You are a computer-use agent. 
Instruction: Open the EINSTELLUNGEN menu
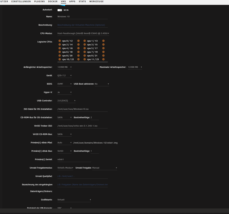click(21, 1)
